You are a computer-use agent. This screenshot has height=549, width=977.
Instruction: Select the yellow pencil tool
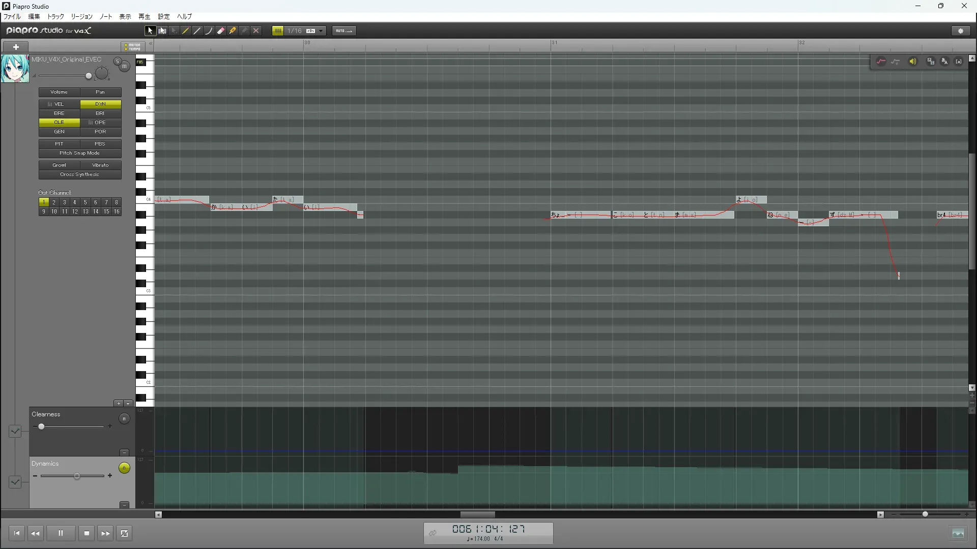tap(186, 31)
